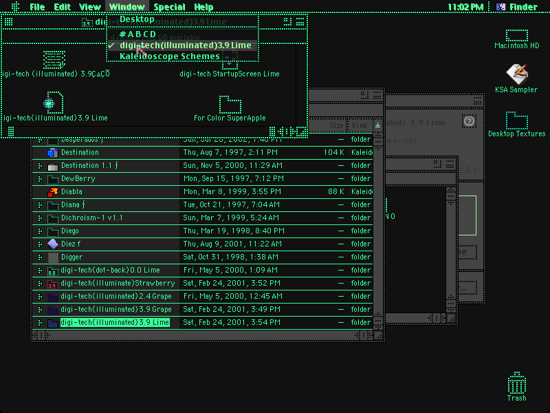Select the For Color SuperApple folder icon
Viewport: 550px width, 413px height.
point(230,105)
